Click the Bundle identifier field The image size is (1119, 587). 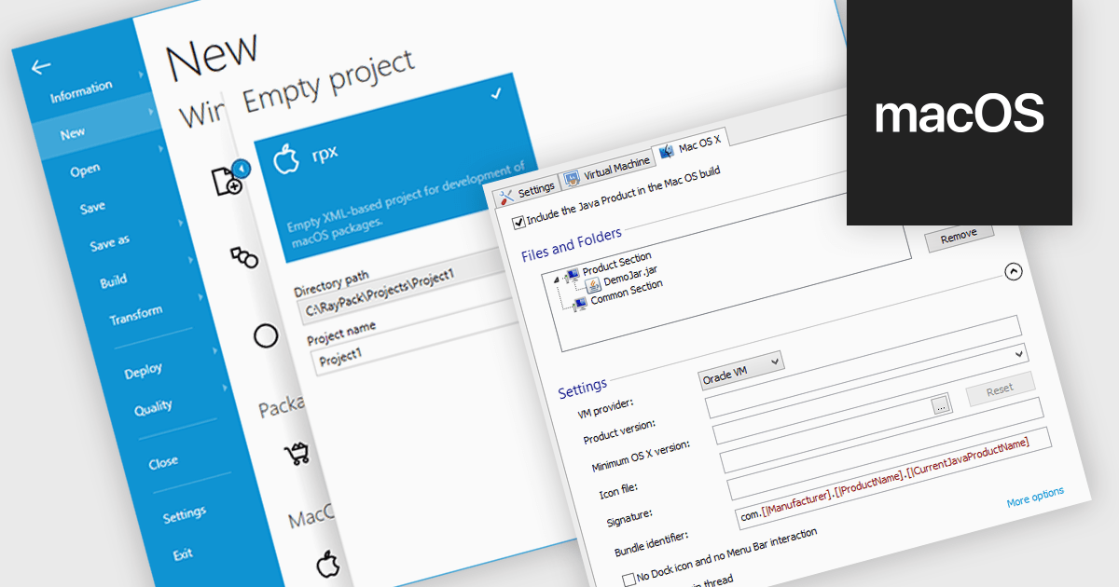point(892,480)
